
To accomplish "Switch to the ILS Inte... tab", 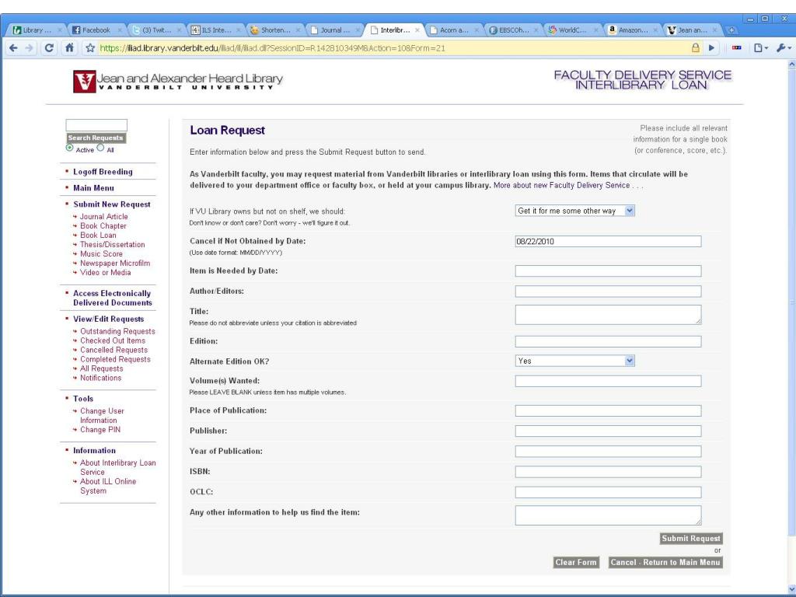I will [x=216, y=30].
